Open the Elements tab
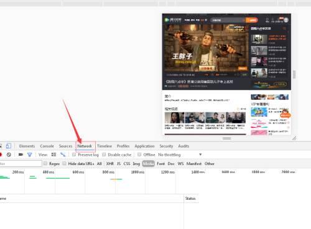 [x=27, y=146]
